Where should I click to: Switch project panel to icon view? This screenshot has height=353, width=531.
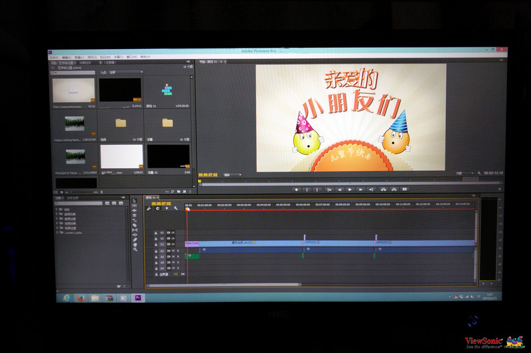click(62, 192)
